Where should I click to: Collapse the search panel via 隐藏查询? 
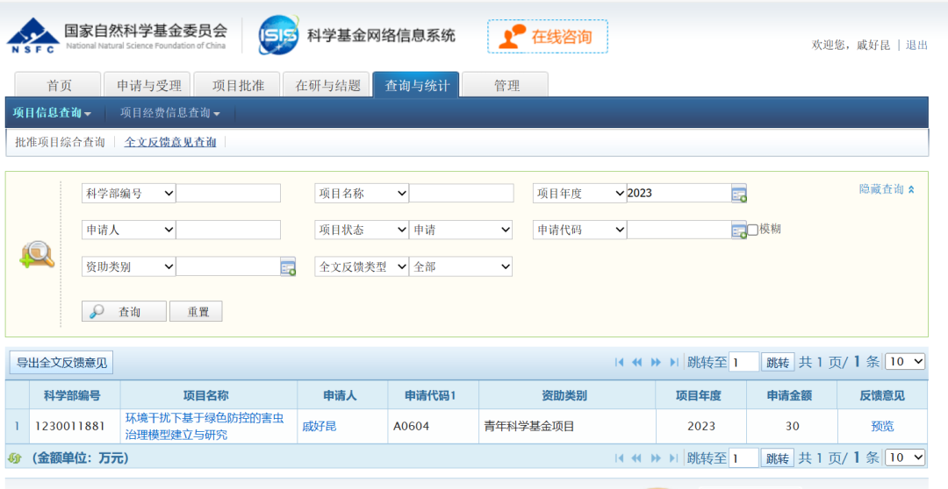click(x=887, y=189)
